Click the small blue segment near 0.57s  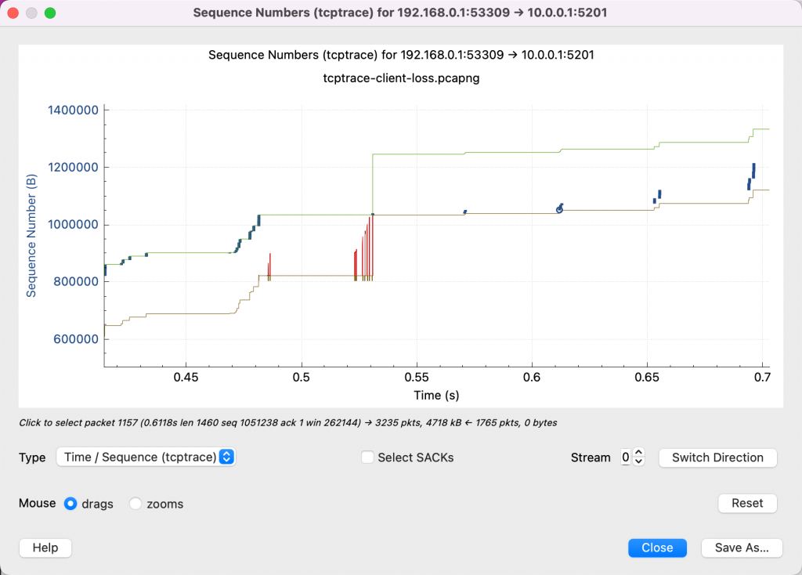465,212
